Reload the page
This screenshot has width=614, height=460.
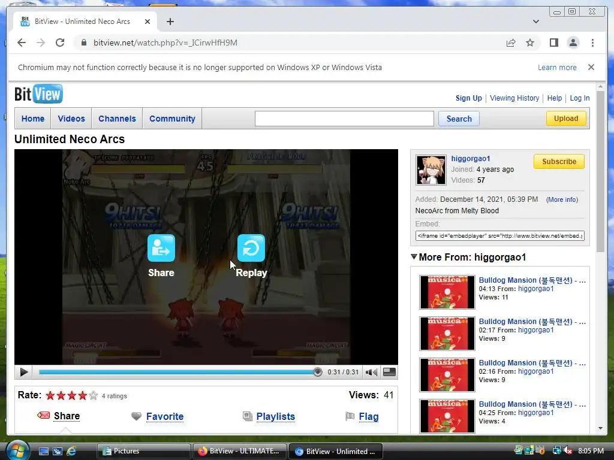pyautogui.click(x=60, y=43)
